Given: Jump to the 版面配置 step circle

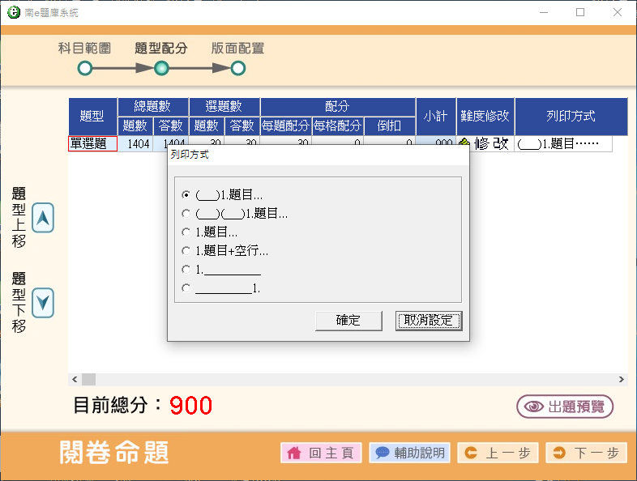Looking at the screenshot, I should 237,69.
